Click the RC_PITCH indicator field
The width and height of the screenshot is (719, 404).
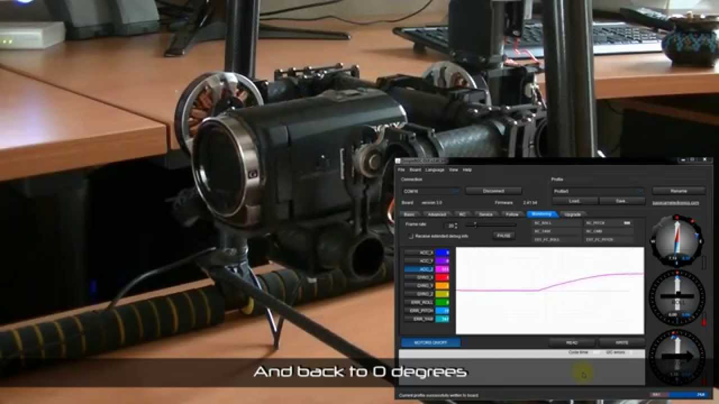pyautogui.click(x=609, y=223)
